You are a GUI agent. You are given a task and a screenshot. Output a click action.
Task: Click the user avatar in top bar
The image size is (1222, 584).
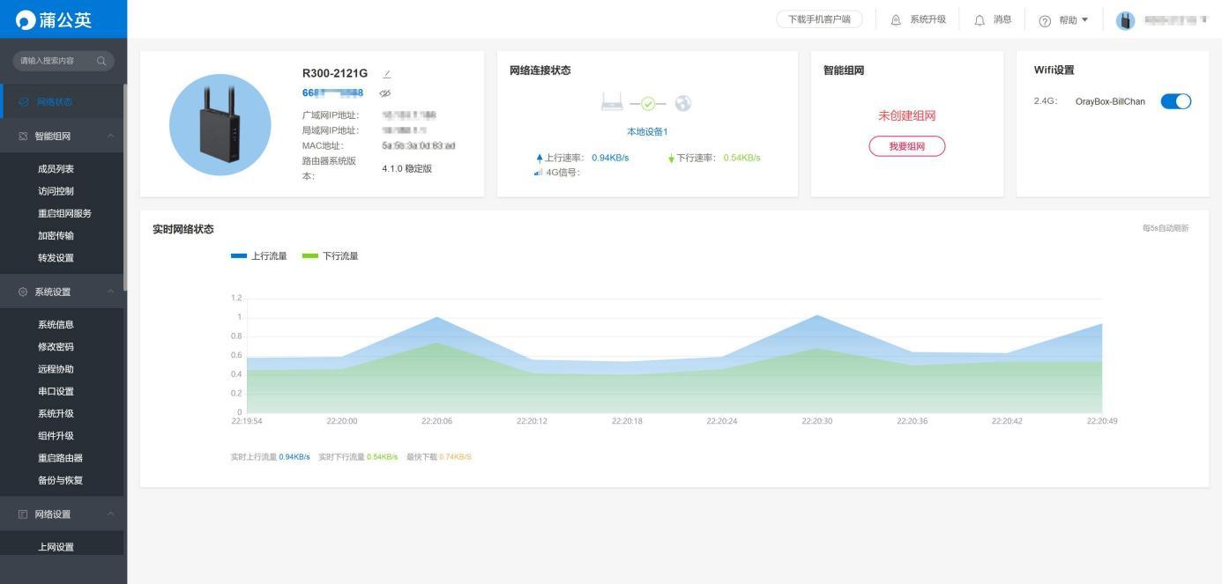pos(1126,18)
